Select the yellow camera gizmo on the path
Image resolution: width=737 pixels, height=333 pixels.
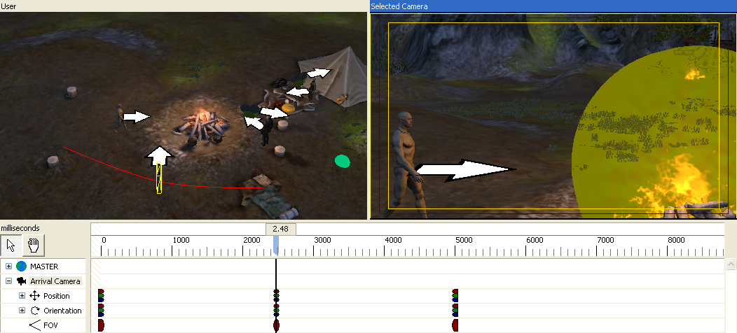pos(159,178)
